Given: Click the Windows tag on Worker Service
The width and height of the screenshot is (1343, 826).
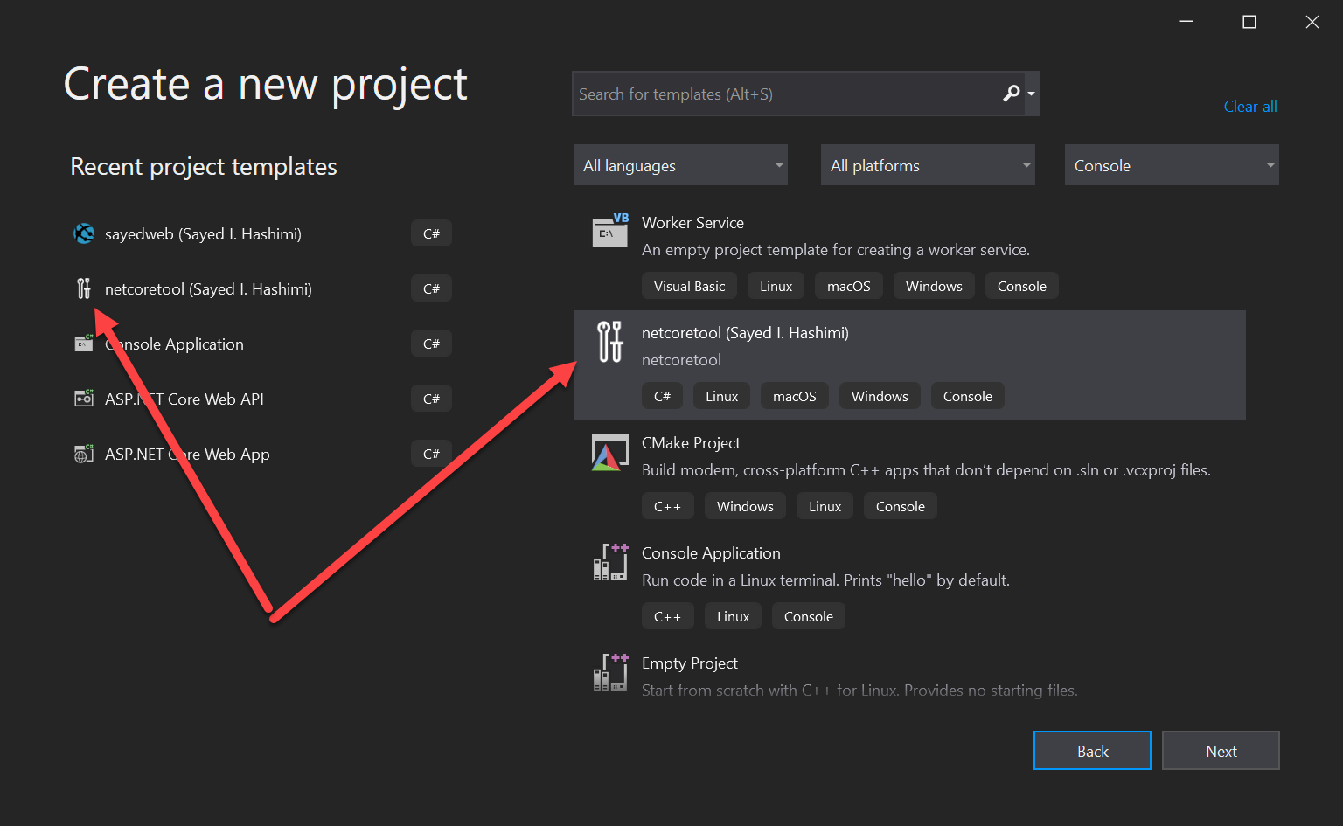Looking at the screenshot, I should [934, 286].
